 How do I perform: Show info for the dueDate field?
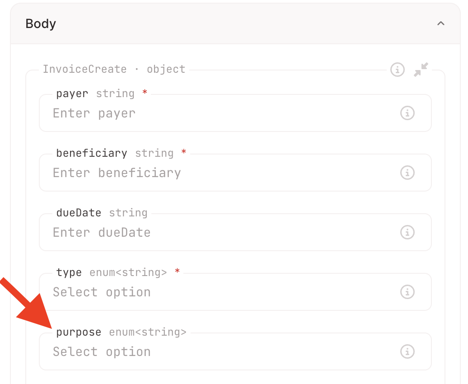(x=407, y=232)
